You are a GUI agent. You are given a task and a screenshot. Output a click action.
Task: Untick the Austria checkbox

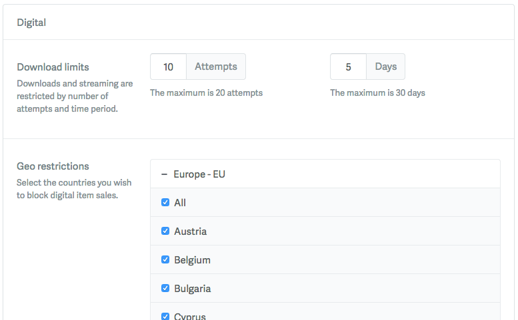(x=165, y=232)
